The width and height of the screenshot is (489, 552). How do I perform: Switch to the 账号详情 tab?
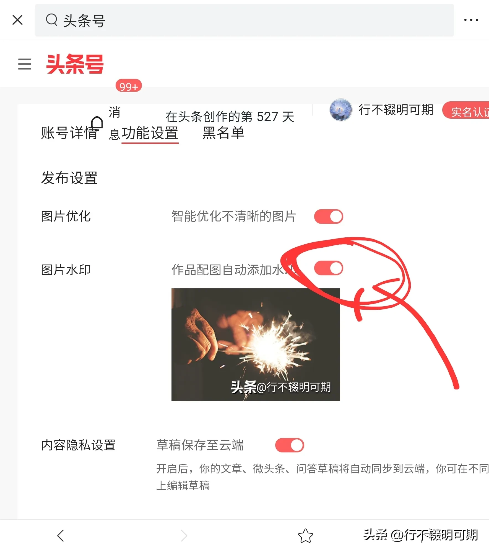[69, 133]
